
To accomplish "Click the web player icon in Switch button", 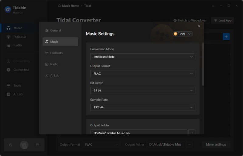I will click(x=175, y=20).
